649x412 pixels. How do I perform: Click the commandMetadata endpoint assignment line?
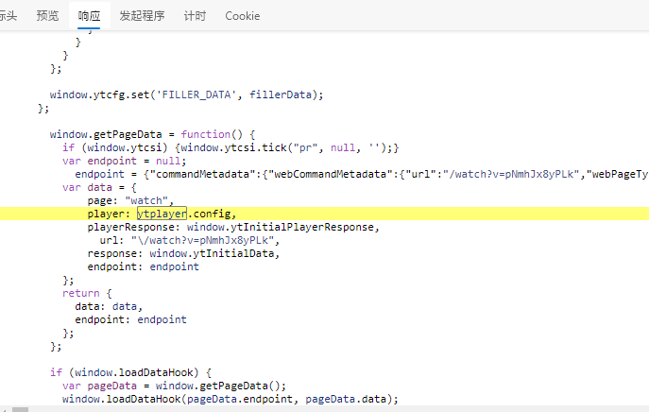point(362,174)
